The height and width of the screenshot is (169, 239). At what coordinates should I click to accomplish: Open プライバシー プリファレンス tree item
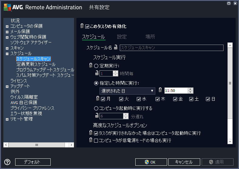click(x=32, y=108)
